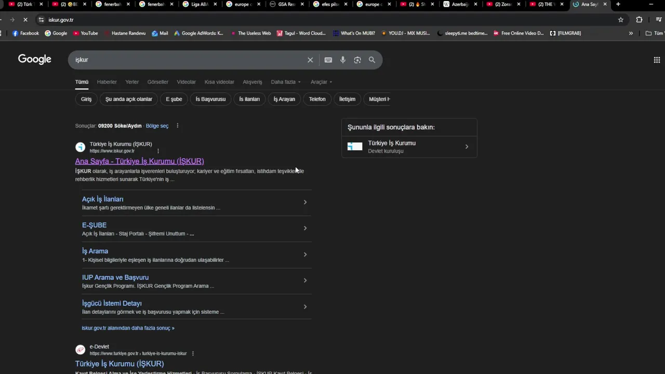Open the [FILMGRAB] bookmark

click(x=565, y=33)
